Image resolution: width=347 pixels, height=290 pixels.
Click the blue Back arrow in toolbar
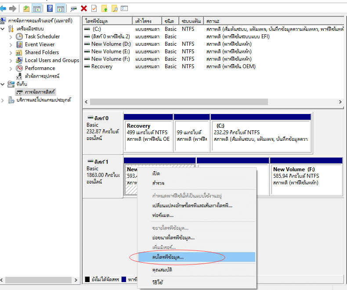tap(4, 8)
